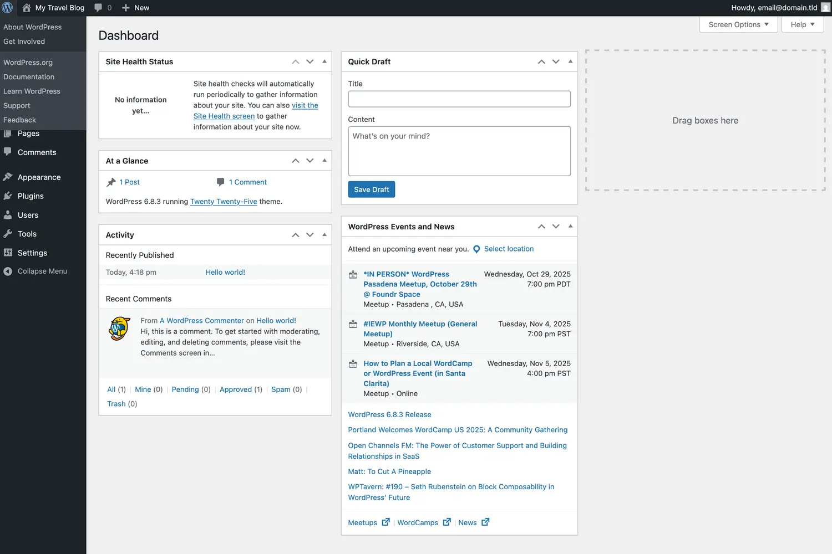Move the Activity box down
The width and height of the screenshot is (832, 554).
coord(310,235)
